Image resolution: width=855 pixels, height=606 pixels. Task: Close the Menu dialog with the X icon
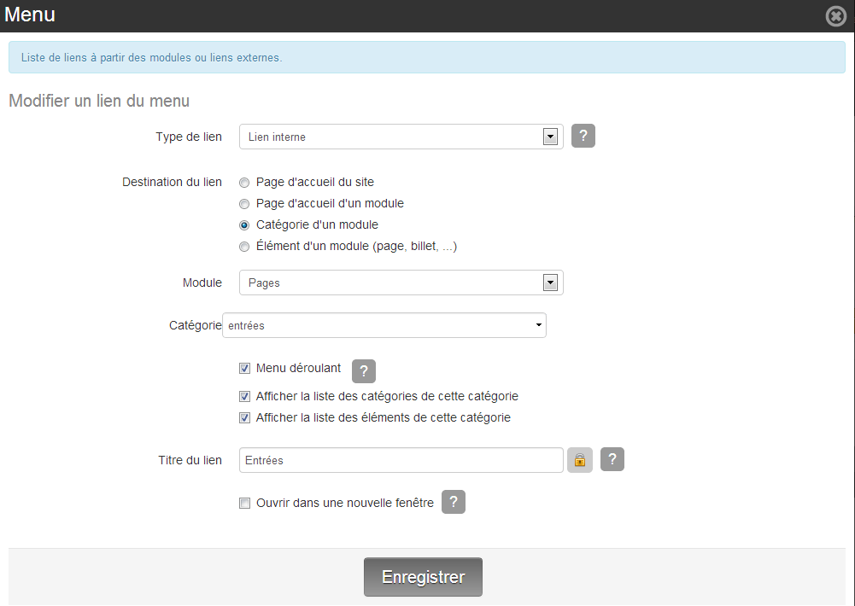click(x=836, y=16)
